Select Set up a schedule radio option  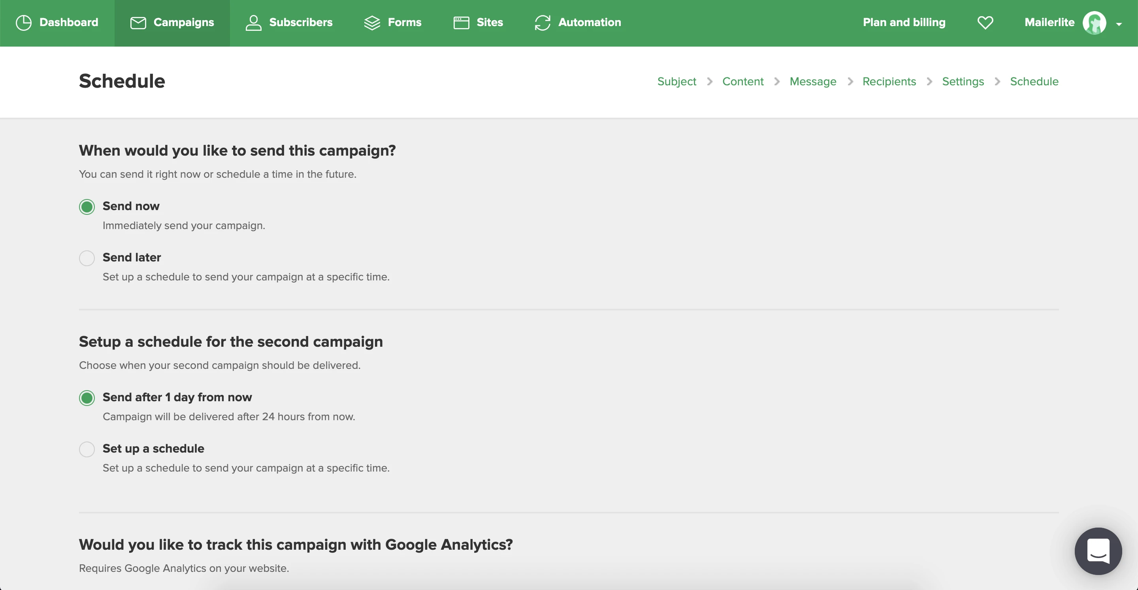pyautogui.click(x=87, y=449)
